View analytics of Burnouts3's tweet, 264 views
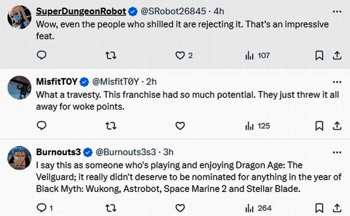The width and height of the screenshot is (350, 216). pyautogui.click(x=258, y=208)
